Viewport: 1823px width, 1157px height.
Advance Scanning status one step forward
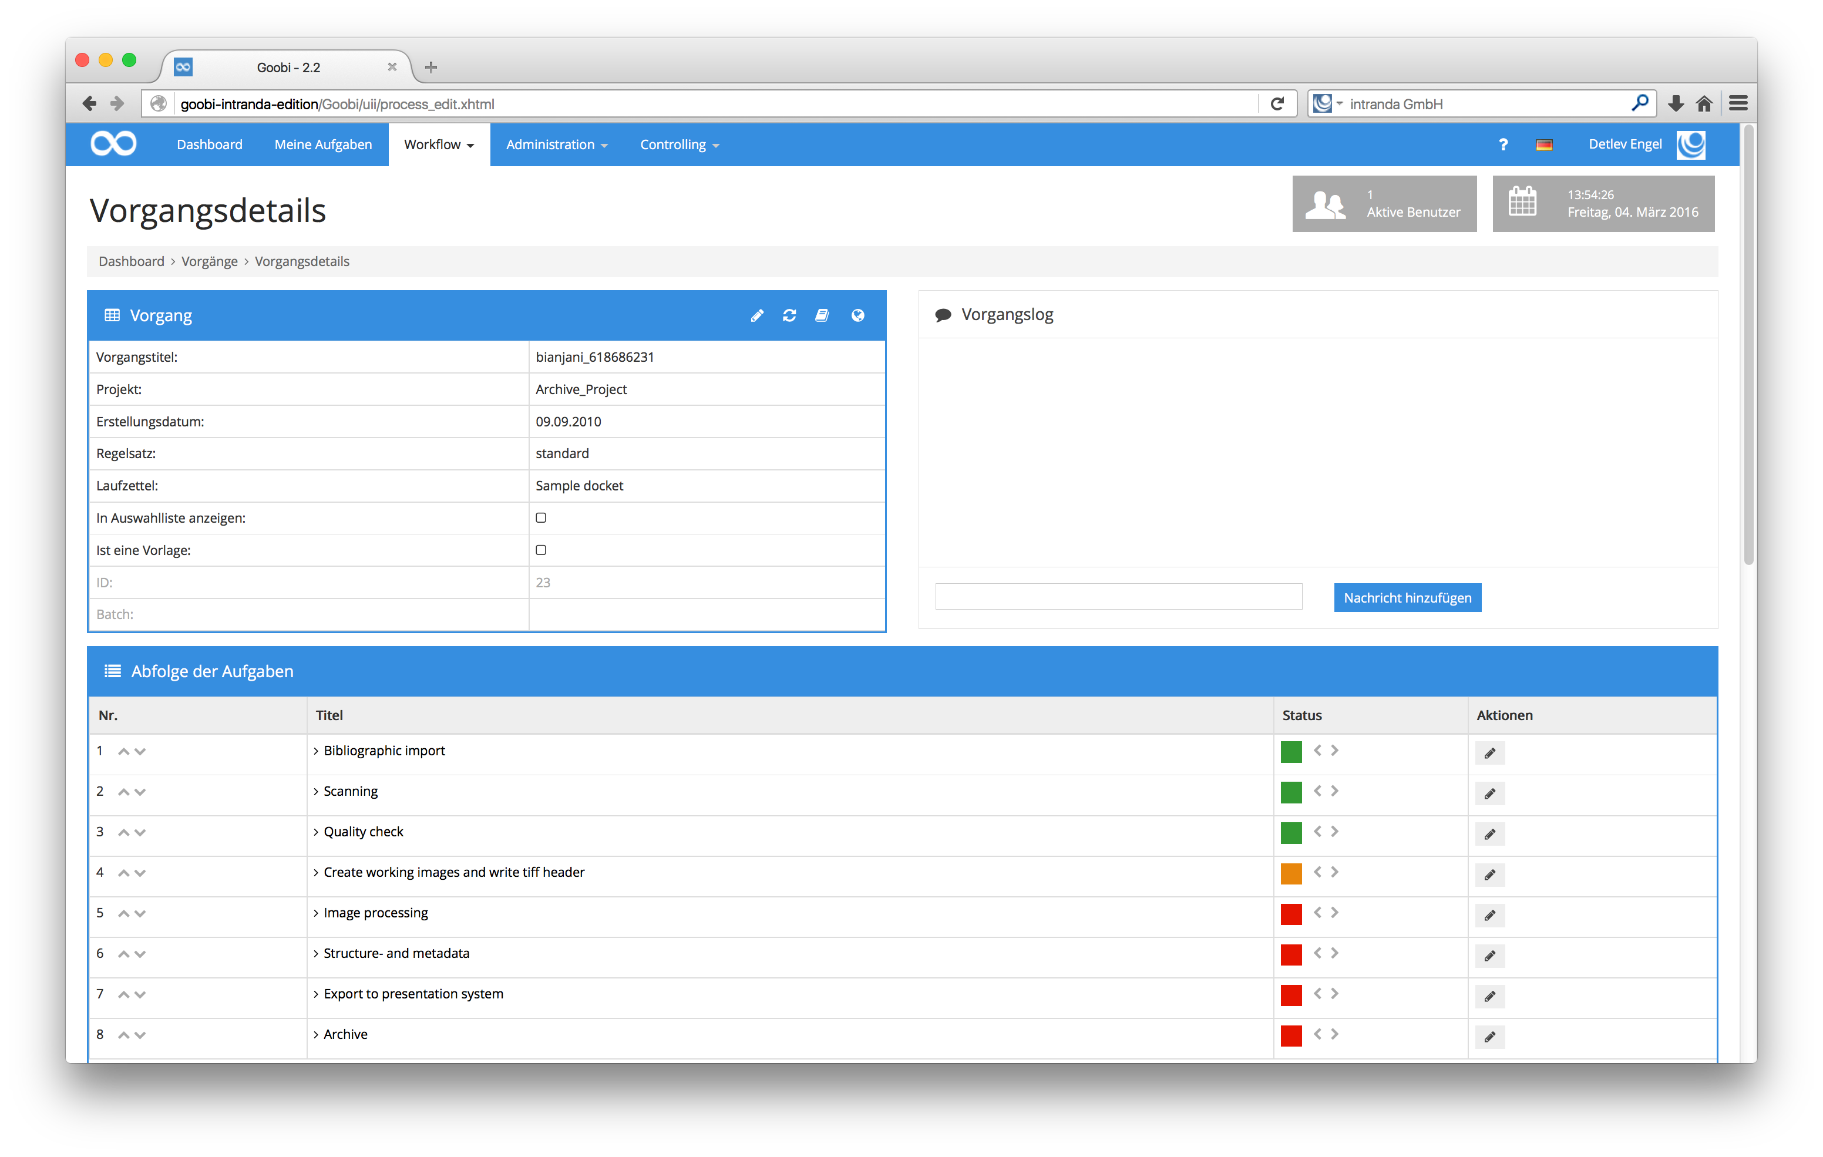[x=1335, y=791]
